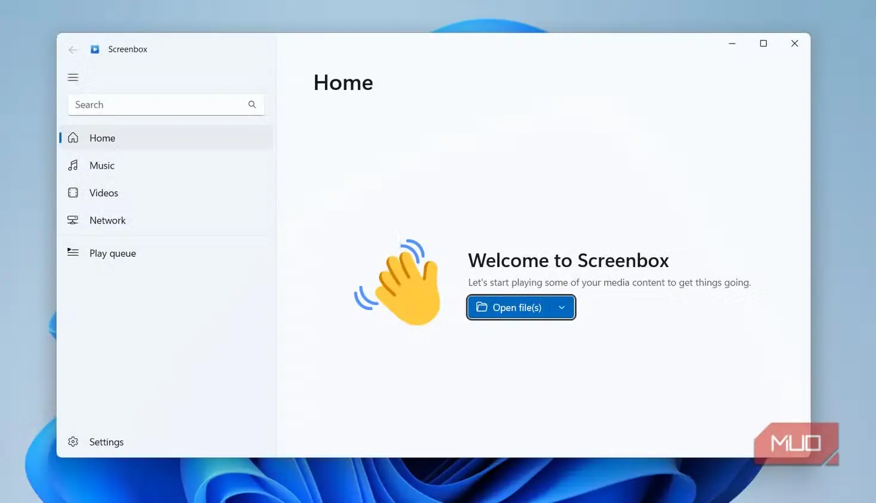This screenshot has width=876, height=503.
Task: Focus the Search input field
Action: point(166,104)
